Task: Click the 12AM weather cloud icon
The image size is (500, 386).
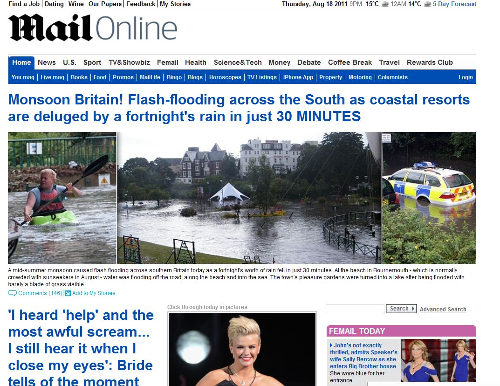Action: [428, 4]
